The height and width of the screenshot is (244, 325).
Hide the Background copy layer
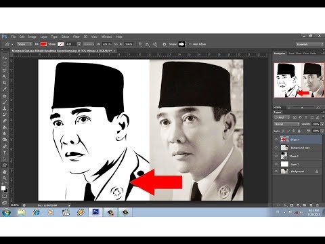pos(276,148)
